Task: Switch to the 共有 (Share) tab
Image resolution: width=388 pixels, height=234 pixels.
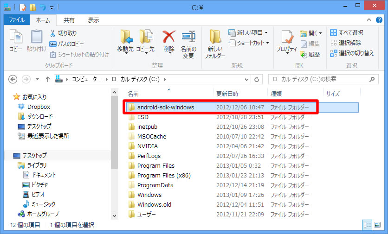Action: 69,20
